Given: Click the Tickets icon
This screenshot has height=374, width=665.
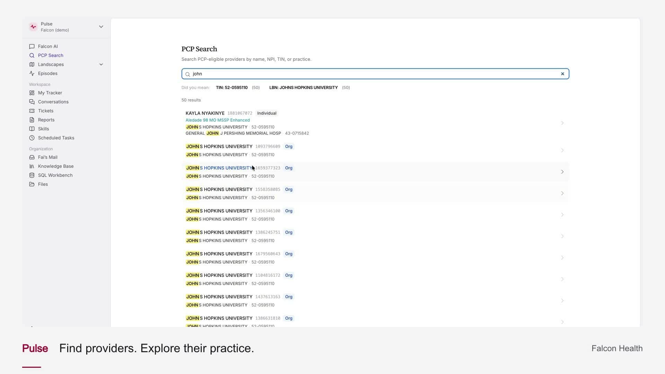Looking at the screenshot, I should (x=32, y=111).
